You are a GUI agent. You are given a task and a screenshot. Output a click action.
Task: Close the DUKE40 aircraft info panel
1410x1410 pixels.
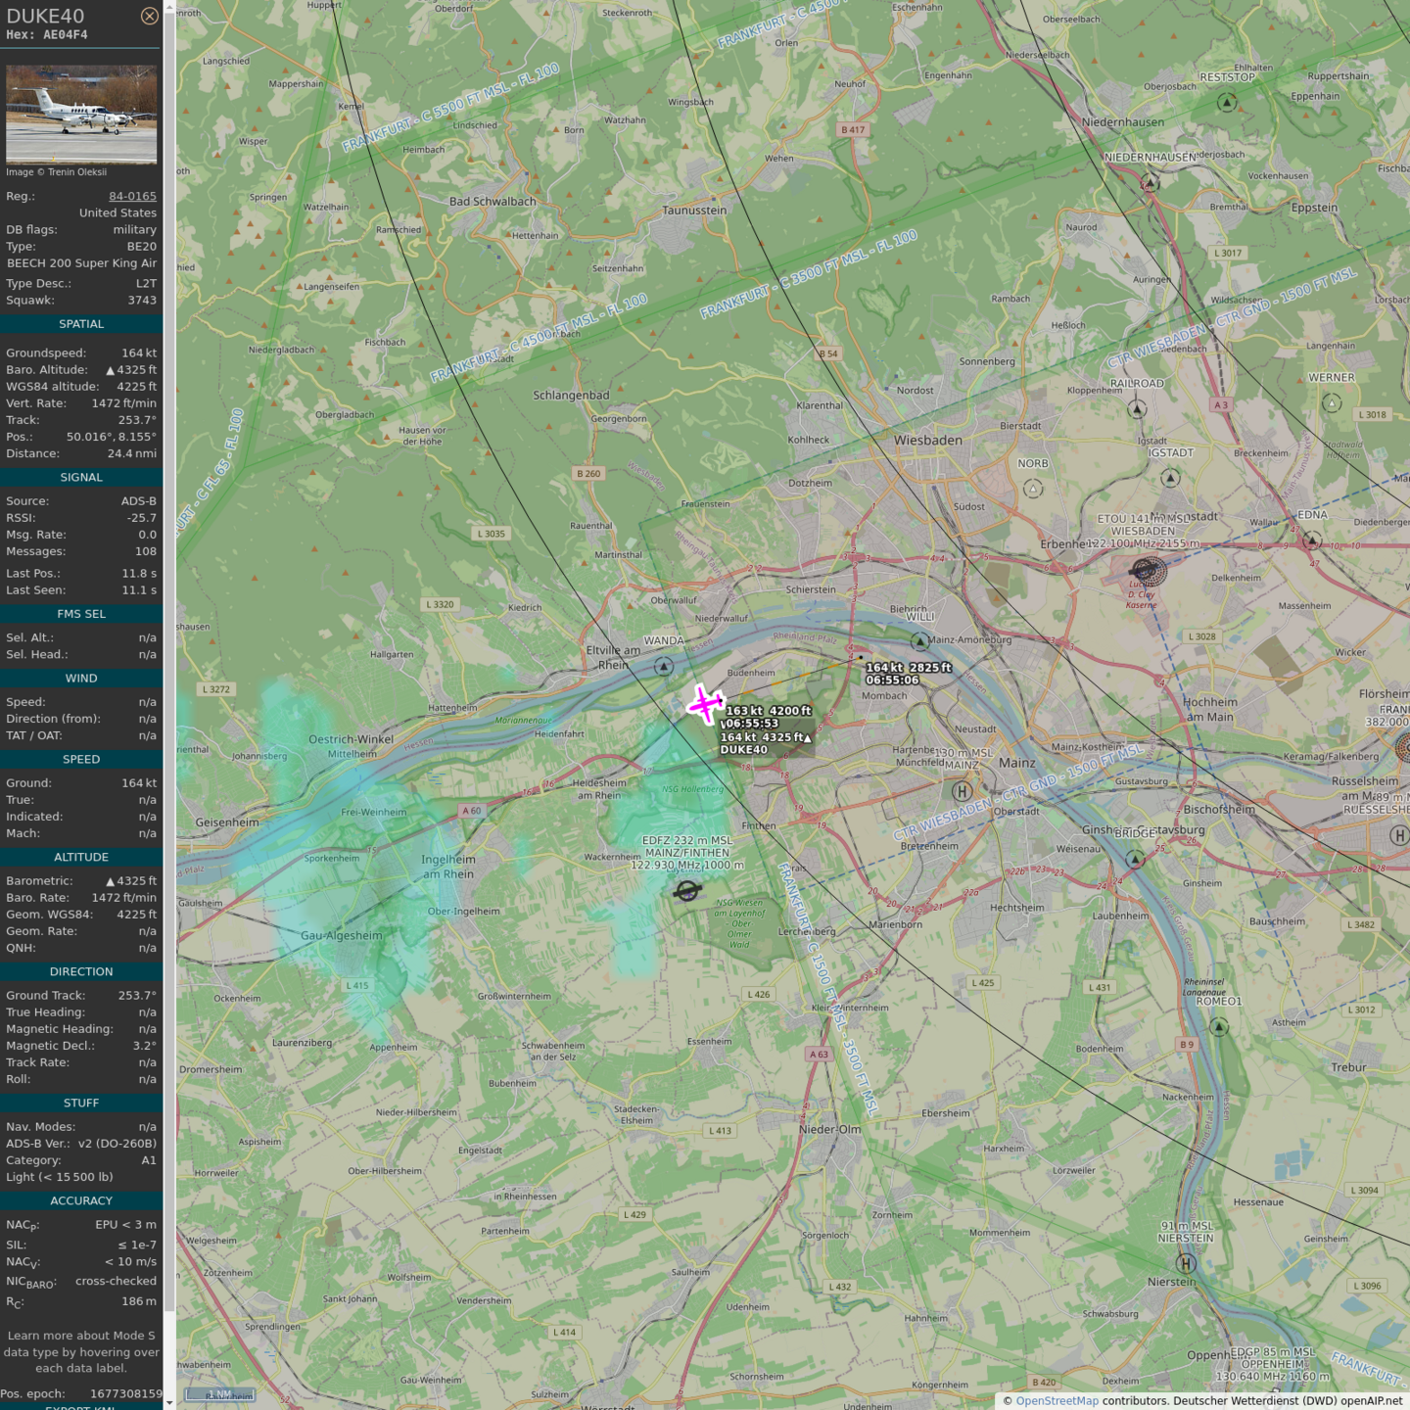tap(149, 16)
